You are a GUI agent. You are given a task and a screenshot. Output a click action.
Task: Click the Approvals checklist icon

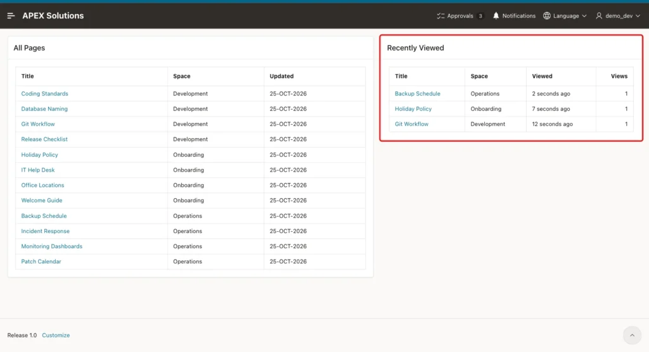[440, 16]
